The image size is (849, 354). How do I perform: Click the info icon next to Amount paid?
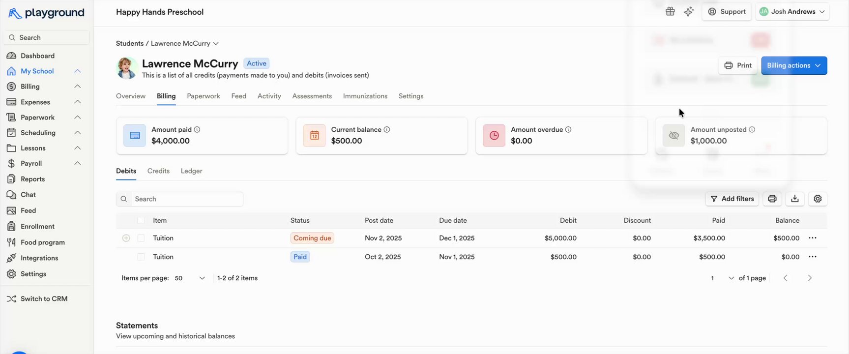[x=197, y=130]
